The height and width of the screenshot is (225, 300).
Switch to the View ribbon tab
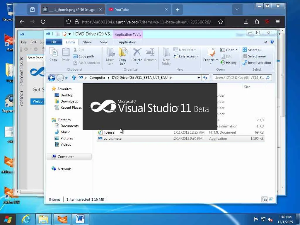(x=104, y=42)
